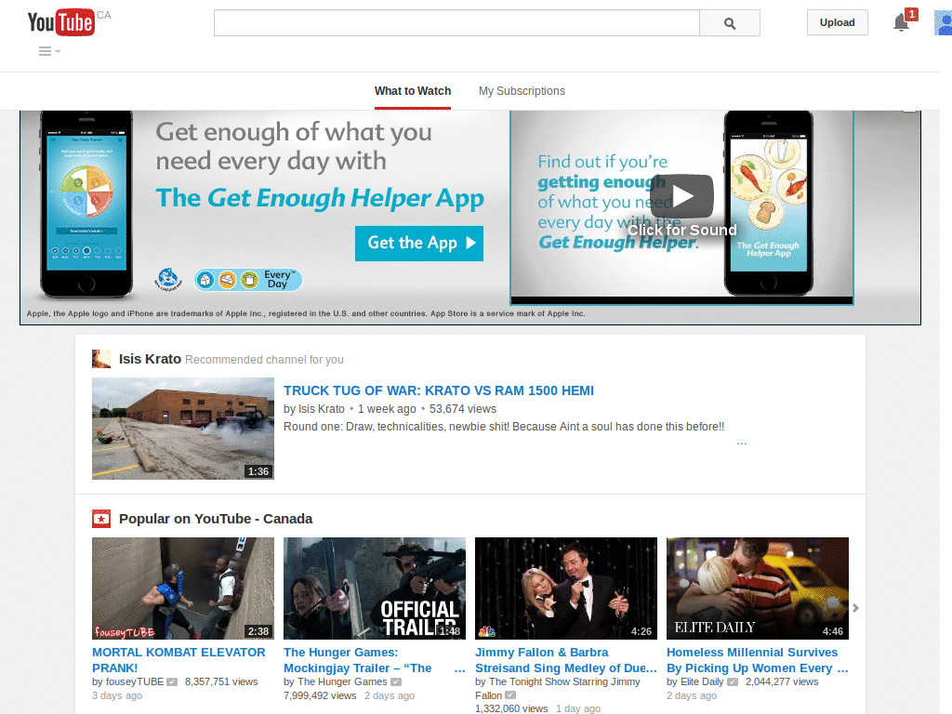The width and height of the screenshot is (952, 714).
Task: Click The Tonight Show channel link
Action: click(558, 689)
